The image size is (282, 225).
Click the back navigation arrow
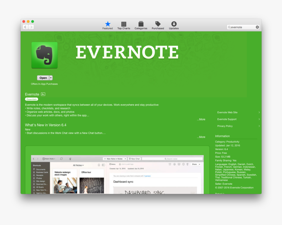pos(25,27)
